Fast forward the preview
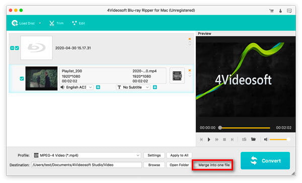Image resolution: width=302 pixels, height=183 pixels. point(216,139)
